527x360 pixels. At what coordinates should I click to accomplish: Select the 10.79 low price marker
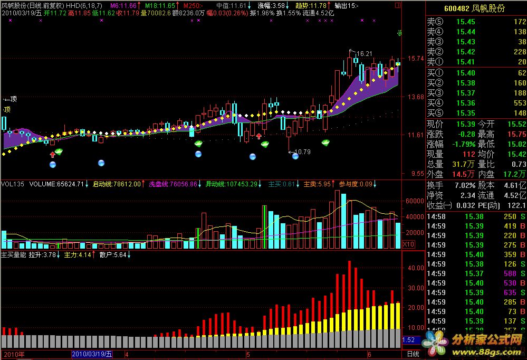pyautogui.click(x=300, y=151)
